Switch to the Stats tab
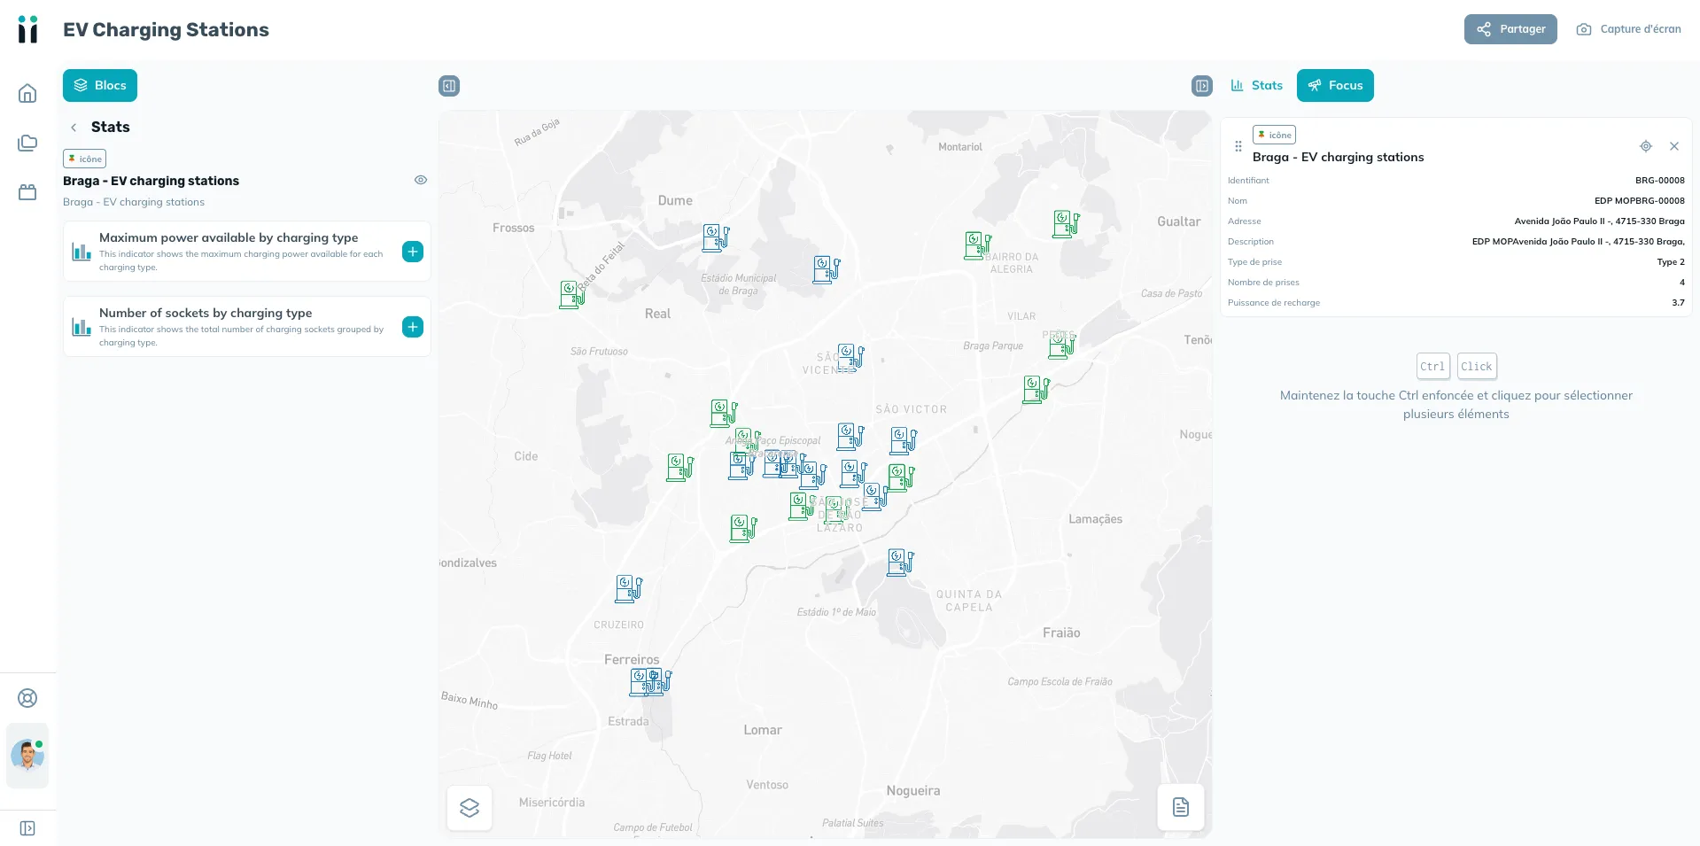 1256,85
